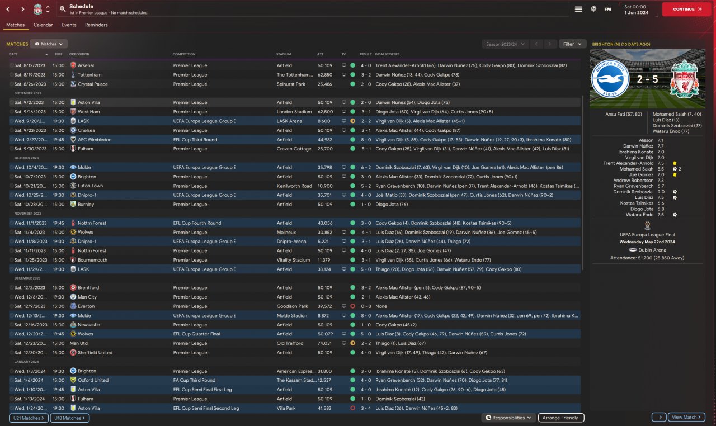Viewport: 716px width, 426px height.
Task: Click the Luton Town club badge
Action: pos(73,186)
